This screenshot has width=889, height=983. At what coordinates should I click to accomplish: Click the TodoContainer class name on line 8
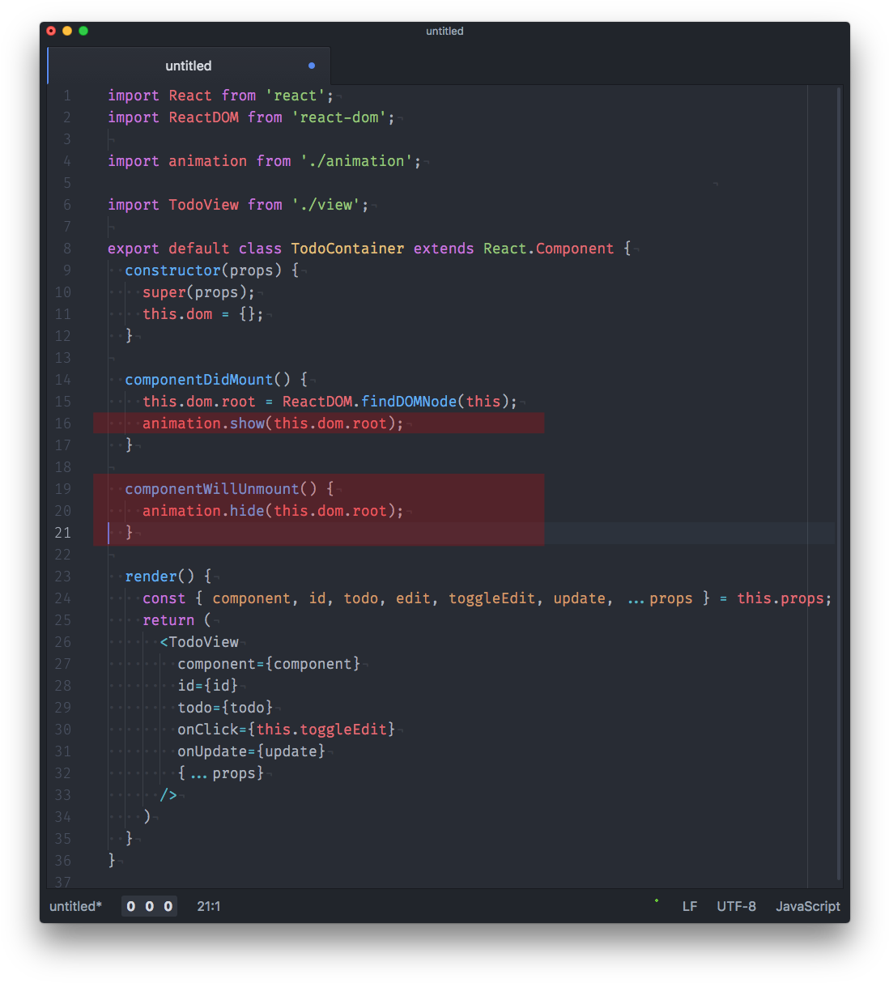point(347,248)
